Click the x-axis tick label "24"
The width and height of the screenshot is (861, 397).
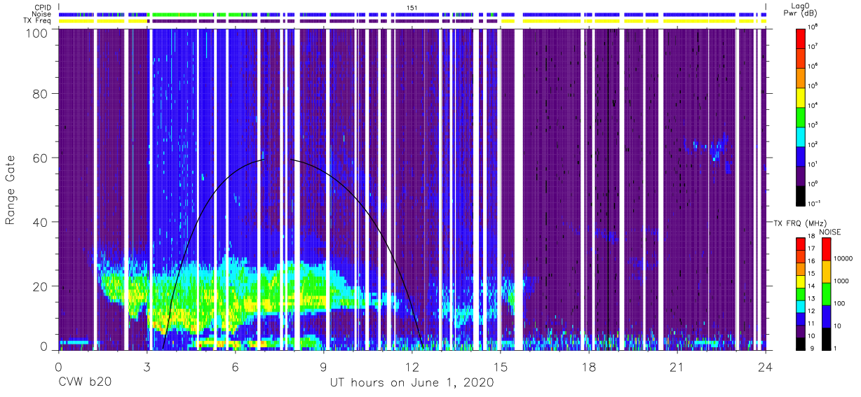pos(765,367)
